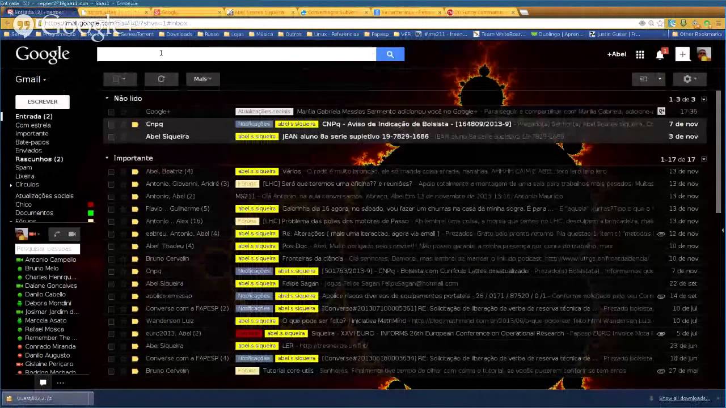
Task: Switch to the 20 Funny Commands tab
Action: point(480,12)
